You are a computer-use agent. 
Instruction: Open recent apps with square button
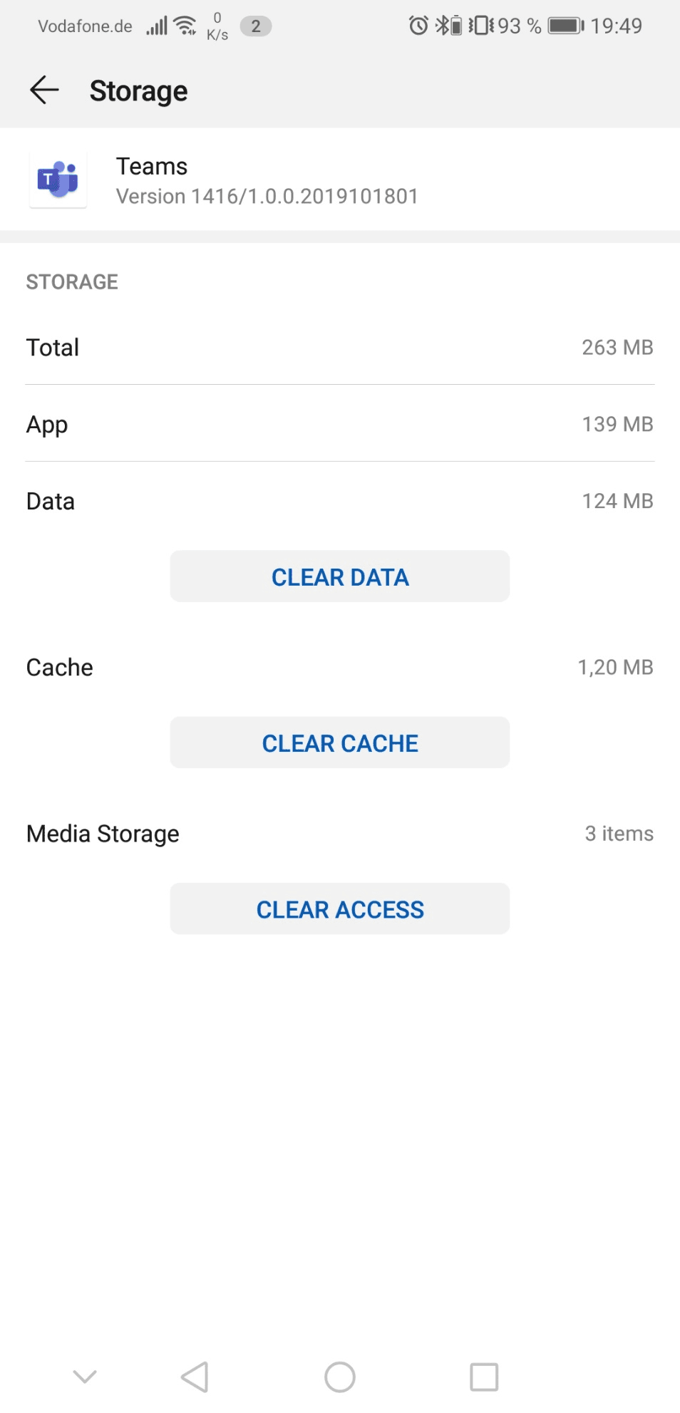(x=484, y=1377)
